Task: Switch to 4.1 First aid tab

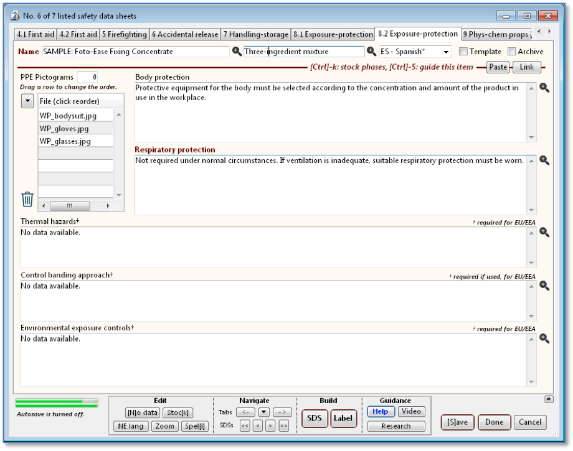Action: (x=36, y=34)
